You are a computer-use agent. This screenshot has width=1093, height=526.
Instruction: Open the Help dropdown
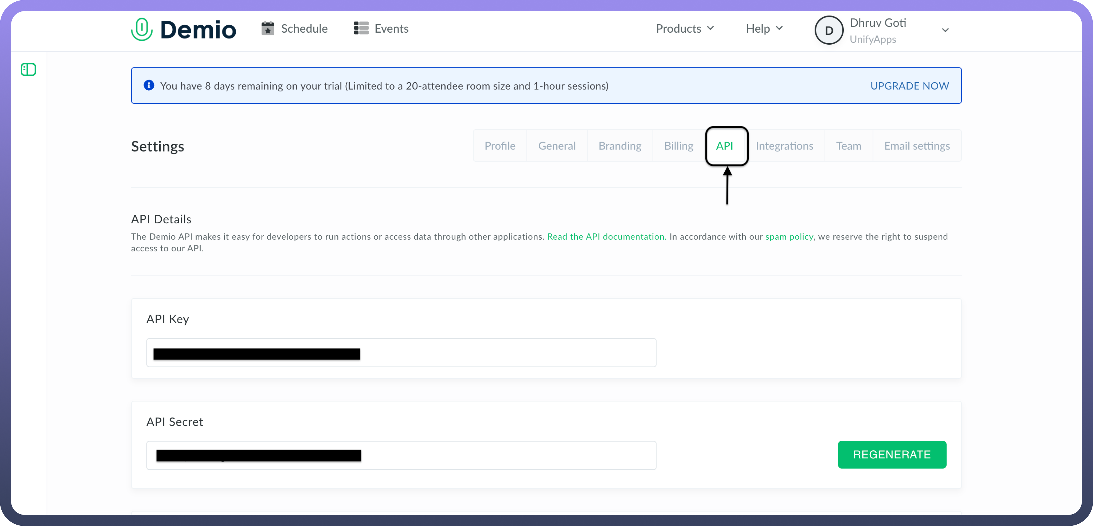coord(764,28)
